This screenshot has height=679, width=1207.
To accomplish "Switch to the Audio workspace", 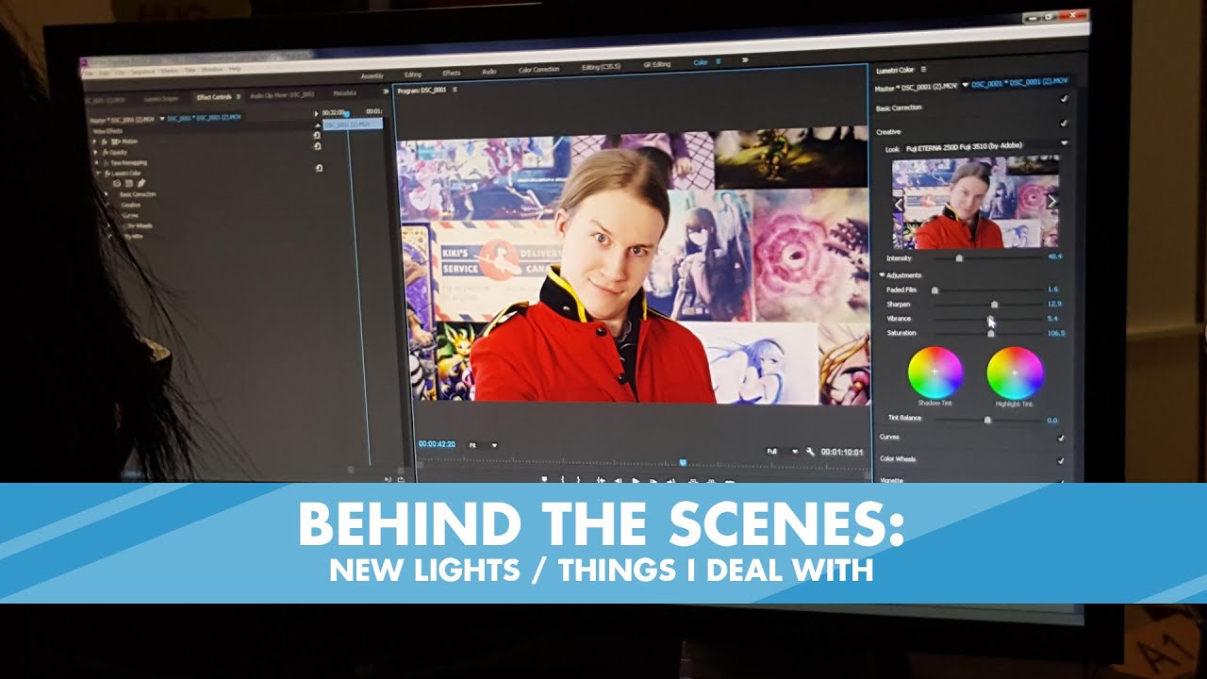I will (489, 72).
